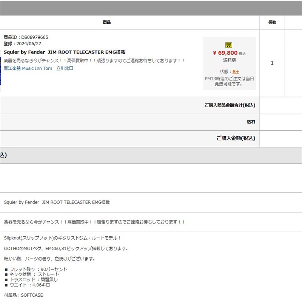
Task: Click the description-section line beginning 楽器を売るなら今がチャンス
Action: [x=94, y=222]
